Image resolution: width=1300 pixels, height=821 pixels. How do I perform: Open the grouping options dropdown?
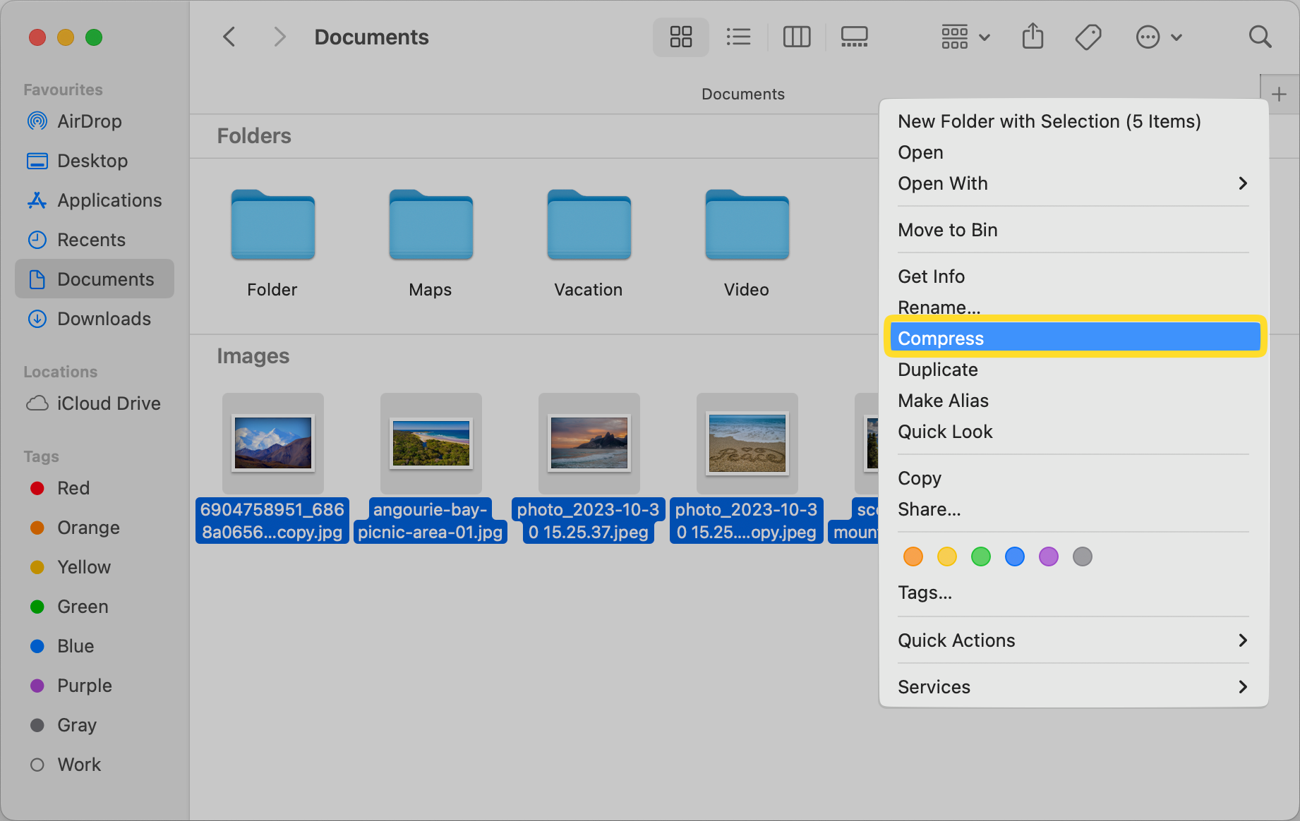point(965,37)
